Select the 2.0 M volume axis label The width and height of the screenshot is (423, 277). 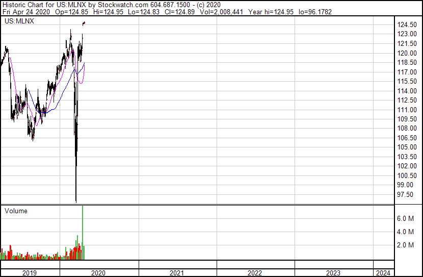405,245
